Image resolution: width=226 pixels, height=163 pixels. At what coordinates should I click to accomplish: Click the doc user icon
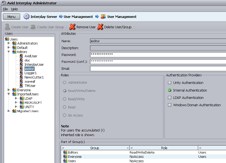[21, 60]
